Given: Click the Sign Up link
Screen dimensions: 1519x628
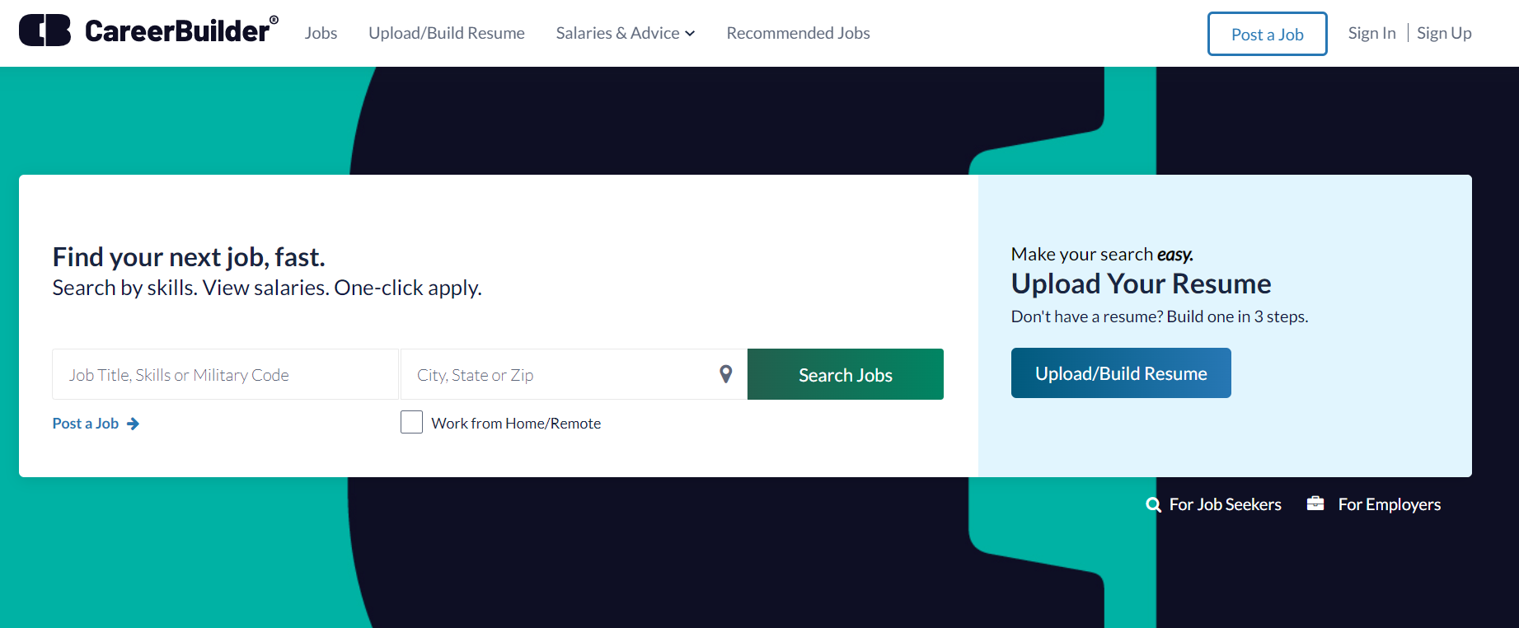Looking at the screenshot, I should pos(1444,33).
